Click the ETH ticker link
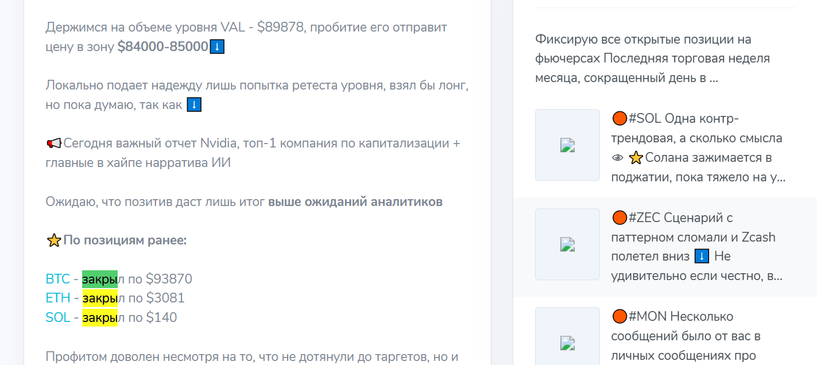This screenshot has width=817, height=365. click(58, 298)
